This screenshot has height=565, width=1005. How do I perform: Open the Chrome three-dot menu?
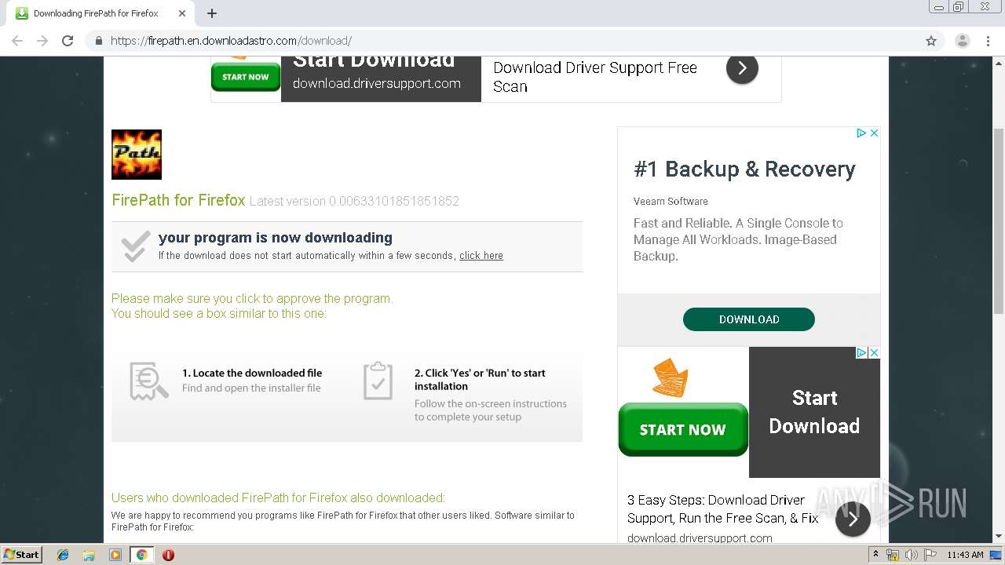pos(988,41)
